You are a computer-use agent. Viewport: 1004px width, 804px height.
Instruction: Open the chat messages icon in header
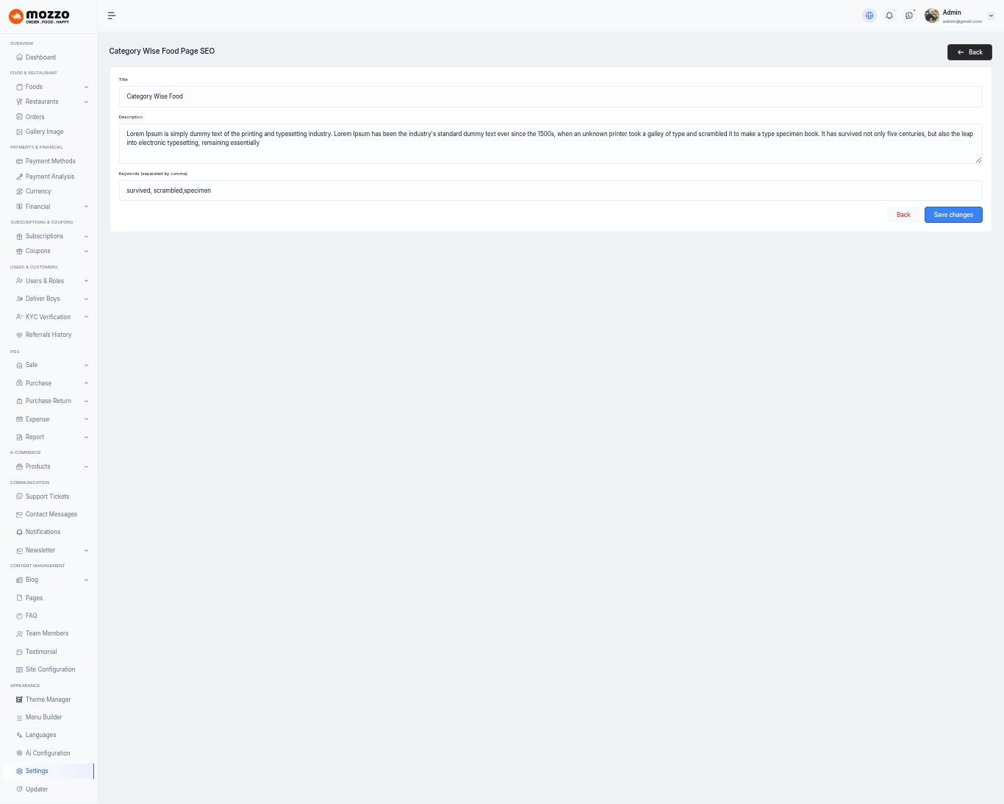(909, 15)
